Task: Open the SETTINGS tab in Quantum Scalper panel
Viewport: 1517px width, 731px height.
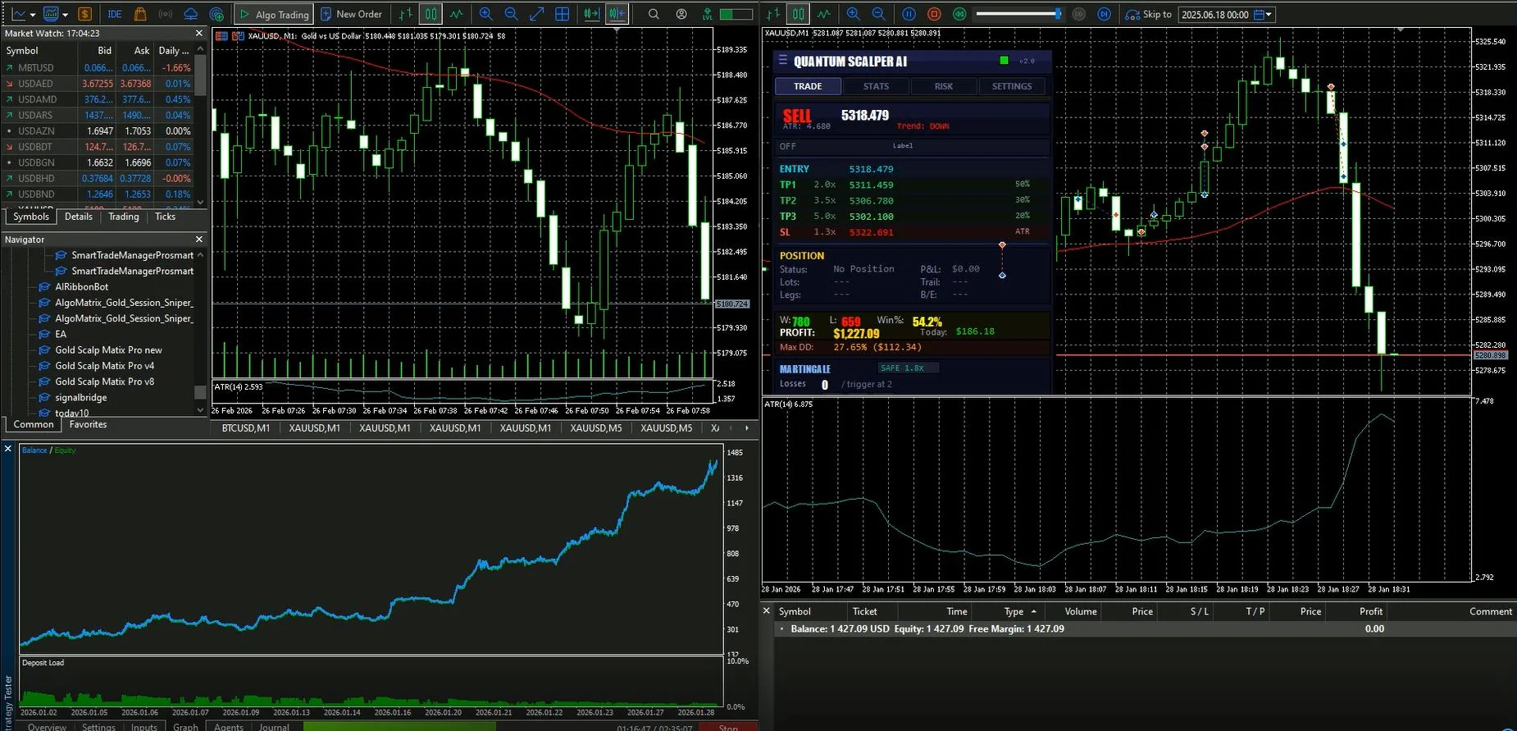Action: click(x=1012, y=86)
